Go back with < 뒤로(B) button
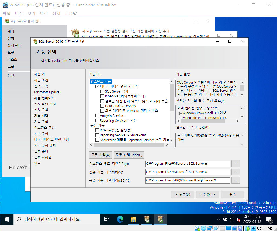This screenshot has height=231, width=277. tap(183, 194)
